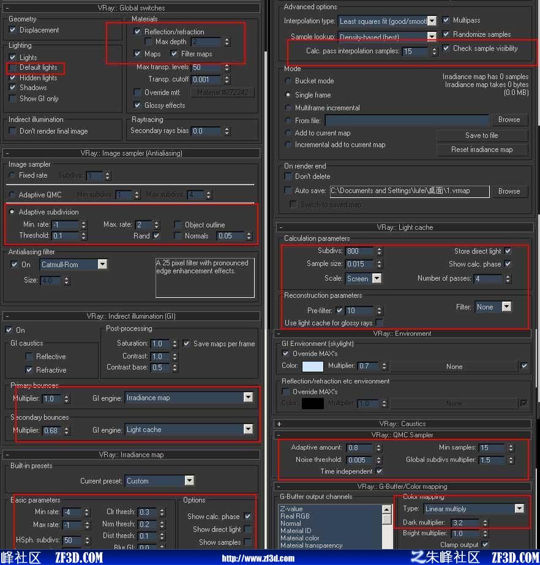The image size is (540, 565).
Task: Disable the Shadows checkbox
Action: tap(13, 88)
